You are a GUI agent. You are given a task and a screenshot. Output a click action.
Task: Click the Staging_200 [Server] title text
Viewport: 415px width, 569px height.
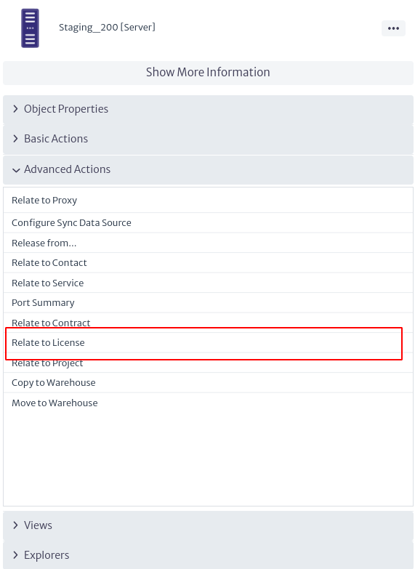107,28
